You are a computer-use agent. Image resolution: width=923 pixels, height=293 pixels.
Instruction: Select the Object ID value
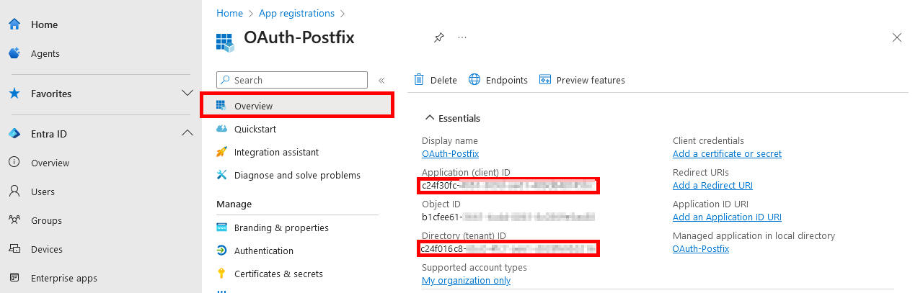pos(508,217)
